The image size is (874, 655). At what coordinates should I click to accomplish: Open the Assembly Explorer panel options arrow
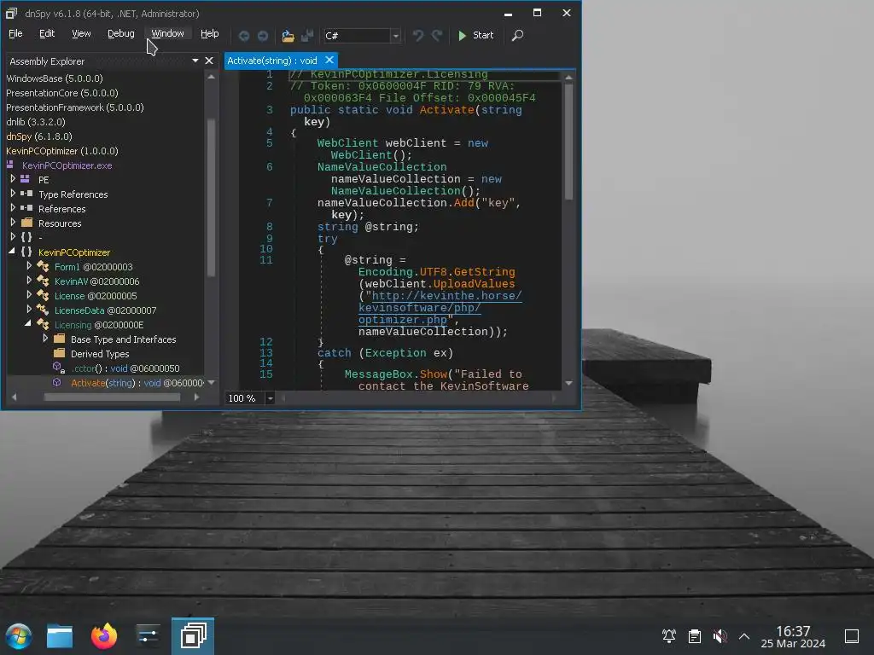pyautogui.click(x=195, y=61)
